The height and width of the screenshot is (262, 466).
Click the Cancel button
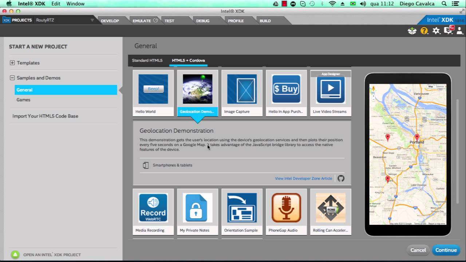click(418, 250)
